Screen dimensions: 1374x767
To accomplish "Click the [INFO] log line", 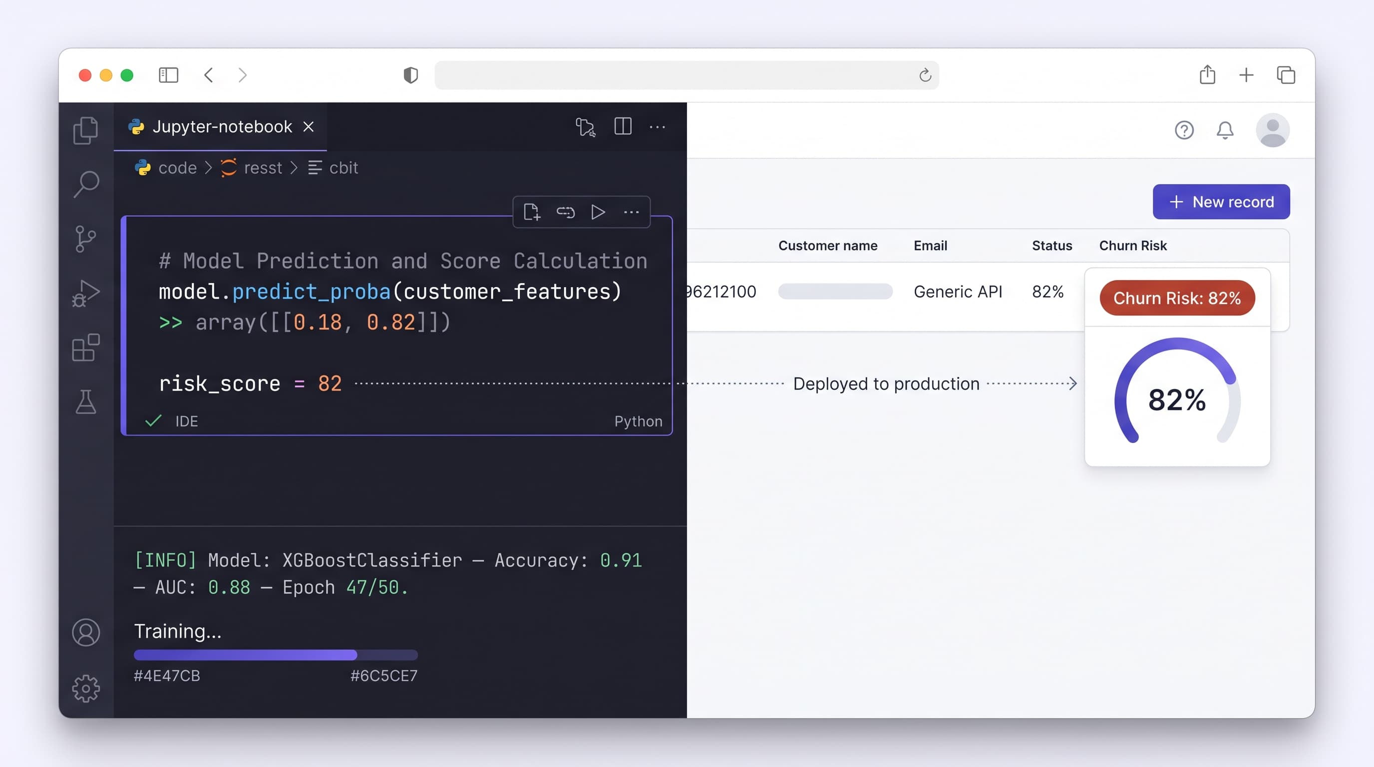I will (388, 573).
